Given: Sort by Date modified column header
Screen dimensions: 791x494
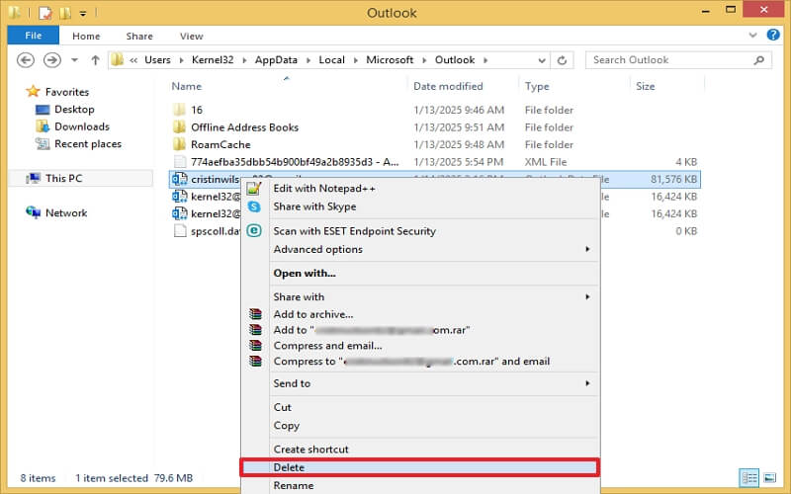Looking at the screenshot, I should pyautogui.click(x=448, y=86).
